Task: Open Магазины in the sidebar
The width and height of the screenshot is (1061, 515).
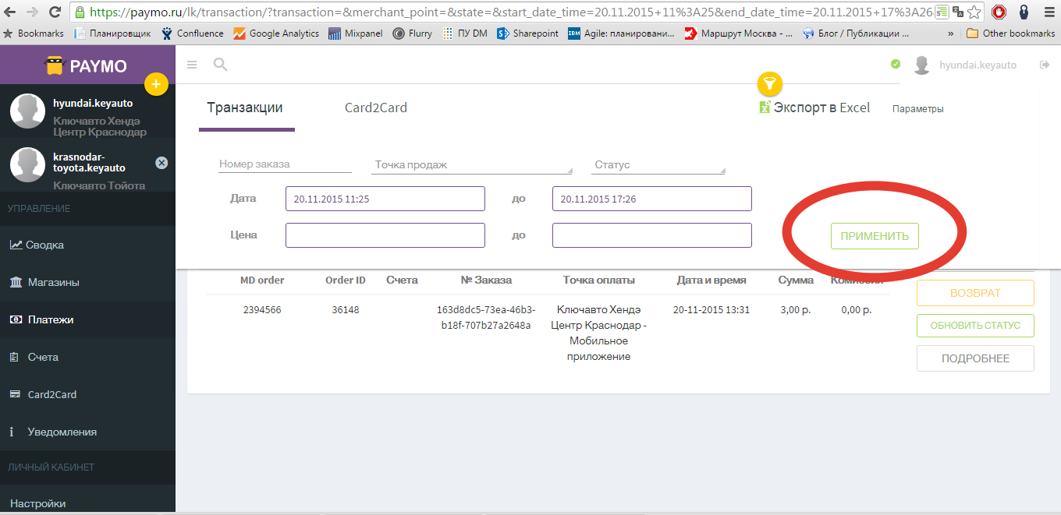Action: pyautogui.click(x=87, y=282)
